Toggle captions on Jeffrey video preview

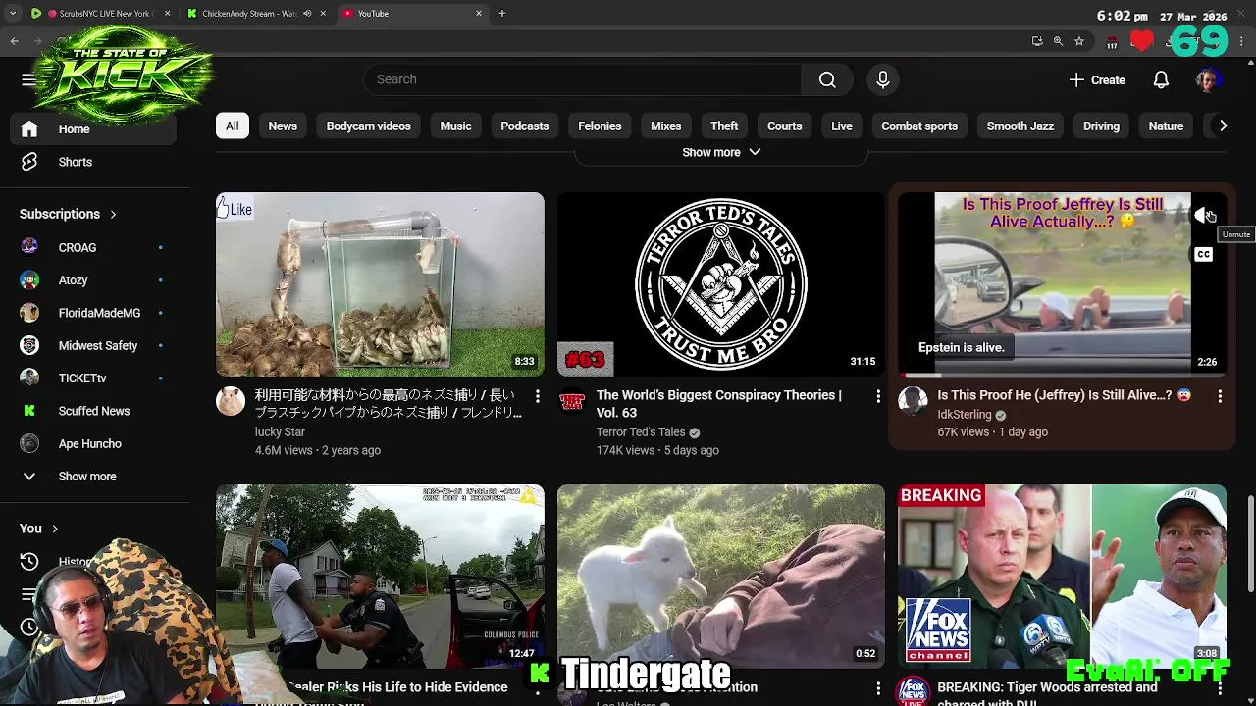pyautogui.click(x=1204, y=255)
